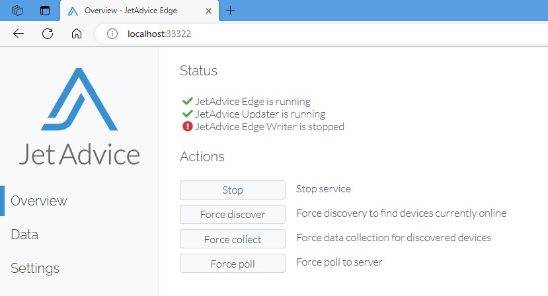Viewport: 548px width, 296px height.
Task: Open Settings in the sidebar
Action: tap(35, 268)
